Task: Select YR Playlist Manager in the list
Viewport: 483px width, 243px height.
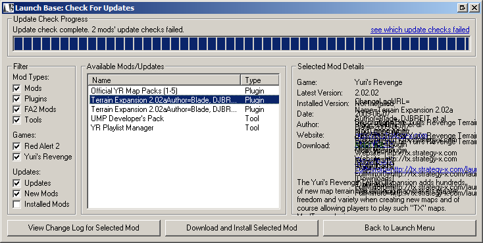Action: [184, 128]
